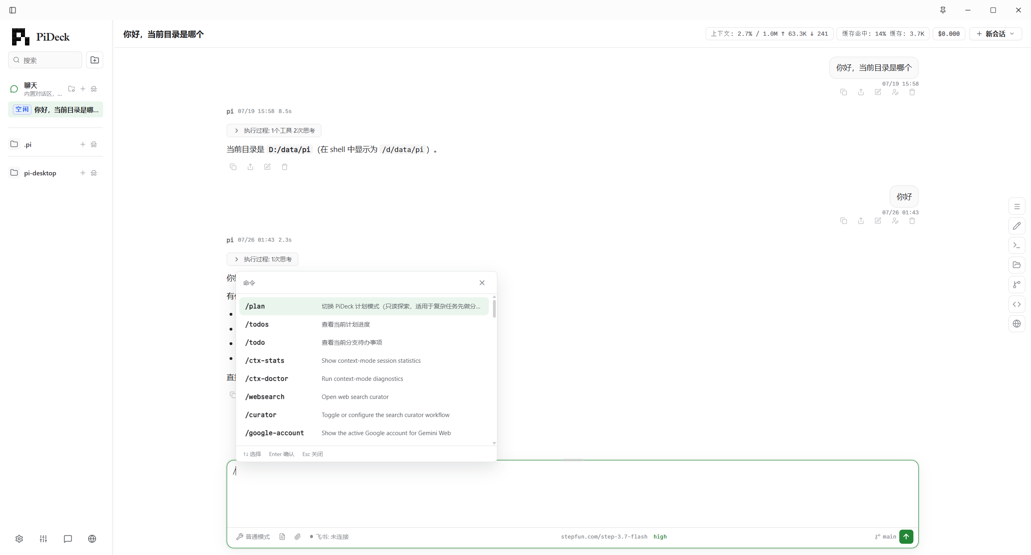Expand 执行过程: 1次思考

coord(263,259)
